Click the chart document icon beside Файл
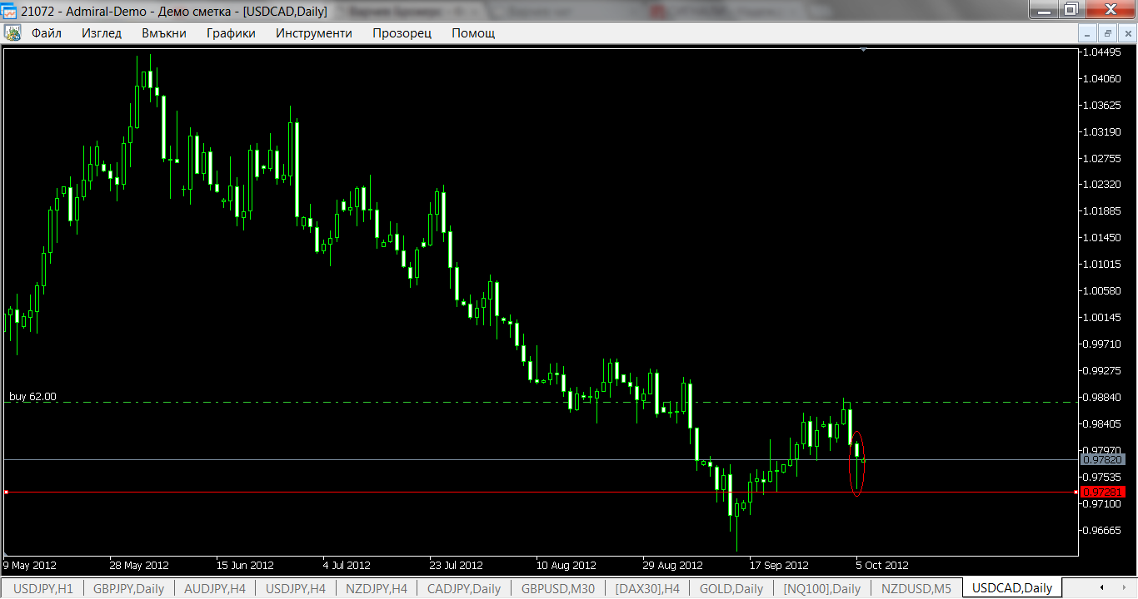Screen dimensions: 1138x599 point(12,33)
